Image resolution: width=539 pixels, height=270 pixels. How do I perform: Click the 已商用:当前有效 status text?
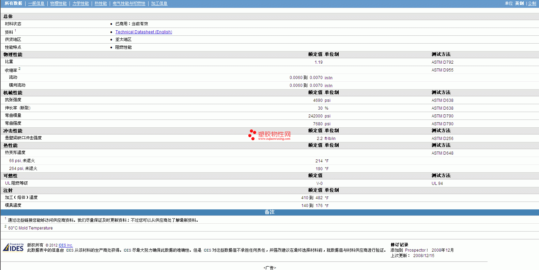(x=132, y=24)
